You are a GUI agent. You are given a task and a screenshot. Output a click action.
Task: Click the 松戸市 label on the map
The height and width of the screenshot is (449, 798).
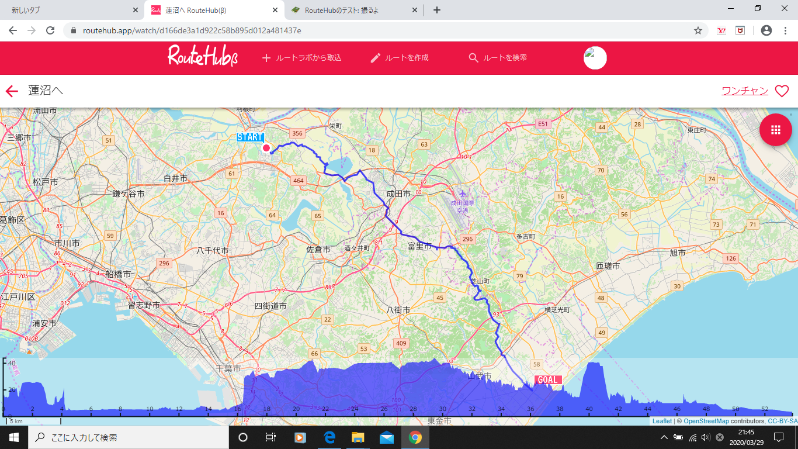46,182
